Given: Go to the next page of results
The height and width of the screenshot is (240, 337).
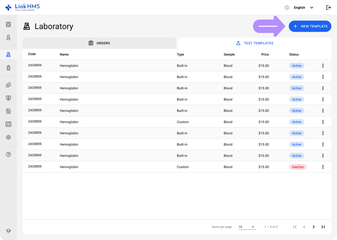Looking at the screenshot, I should tap(313, 227).
